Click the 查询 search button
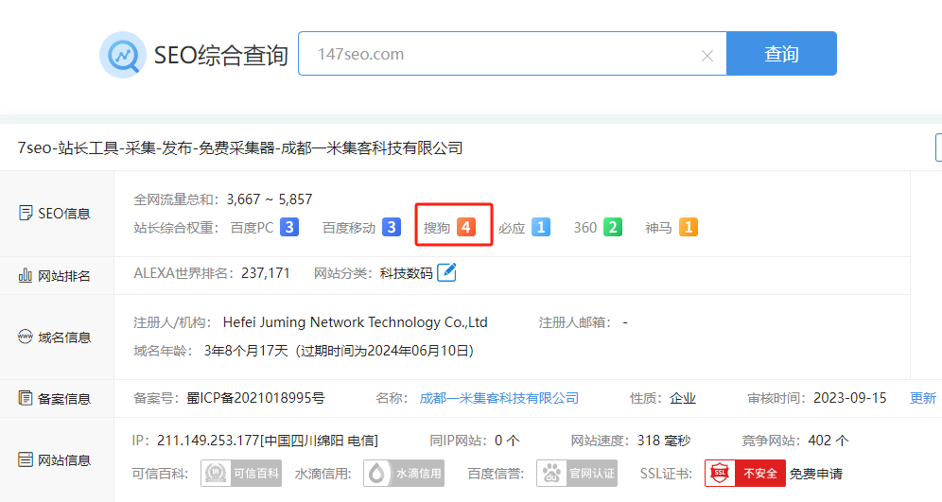The image size is (942, 502). 781,54
